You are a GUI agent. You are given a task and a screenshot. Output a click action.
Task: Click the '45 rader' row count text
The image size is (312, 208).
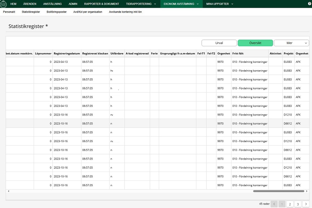tap(264, 204)
